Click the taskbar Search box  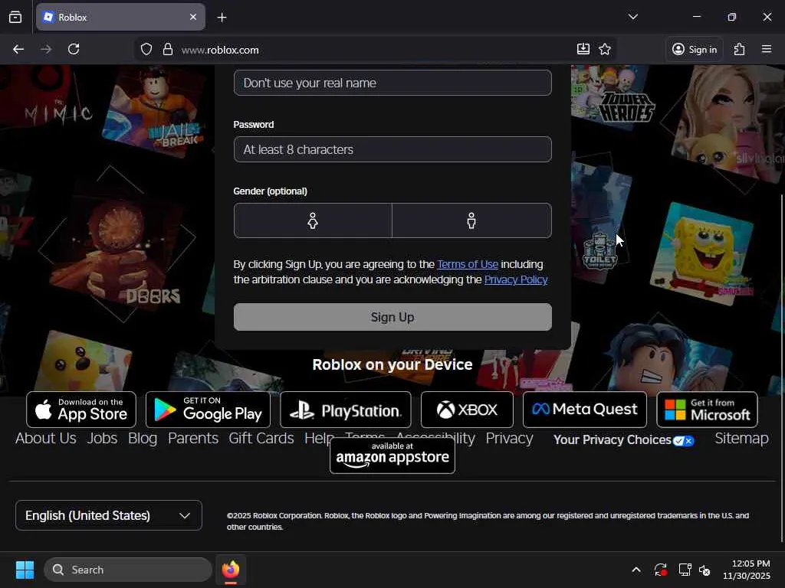(128, 570)
